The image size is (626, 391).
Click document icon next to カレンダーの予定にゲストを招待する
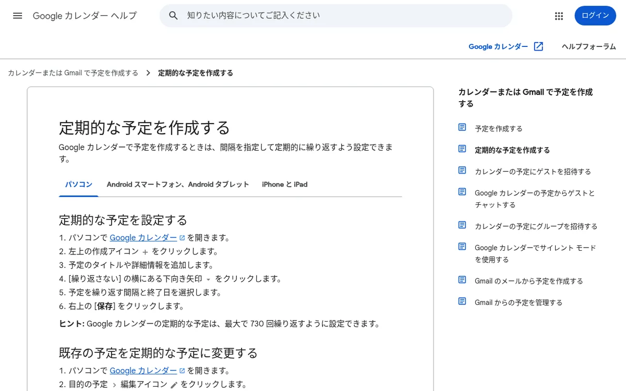point(462,170)
